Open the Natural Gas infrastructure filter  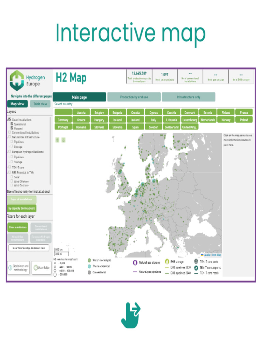point(18,238)
